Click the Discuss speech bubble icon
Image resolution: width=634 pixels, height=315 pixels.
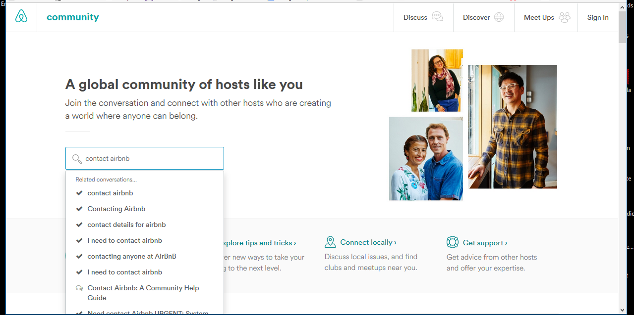point(437,17)
